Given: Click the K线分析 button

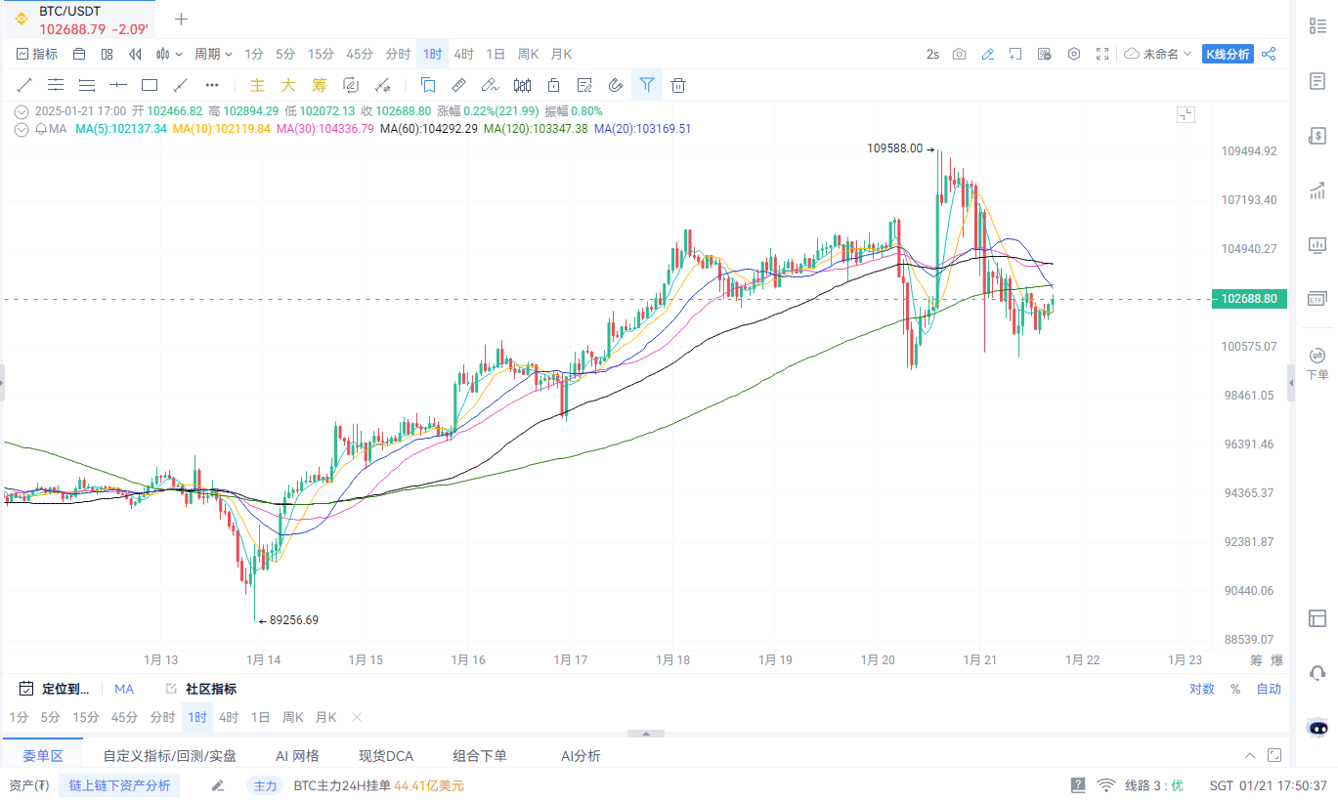Looking at the screenshot, I should (x=1228, y=54).
